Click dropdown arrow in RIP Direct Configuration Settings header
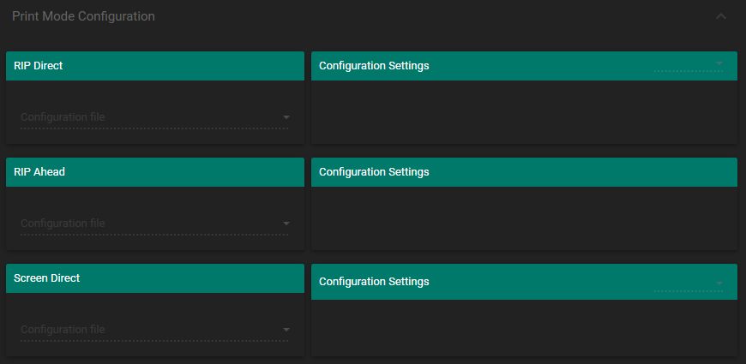746x364 pixels. tap(719, 63)
